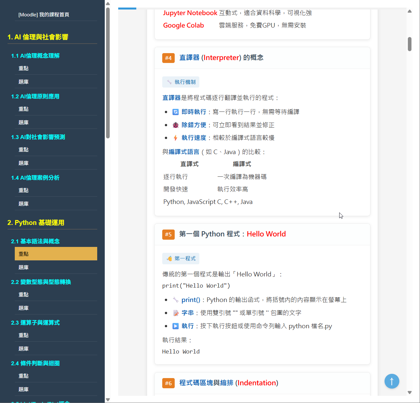Open 重點 under 2.4 條件判斷與迴圈
Image resolution: width=420 pixels, height=403 pixels.
pyautogui.click(x=56, y=376)
